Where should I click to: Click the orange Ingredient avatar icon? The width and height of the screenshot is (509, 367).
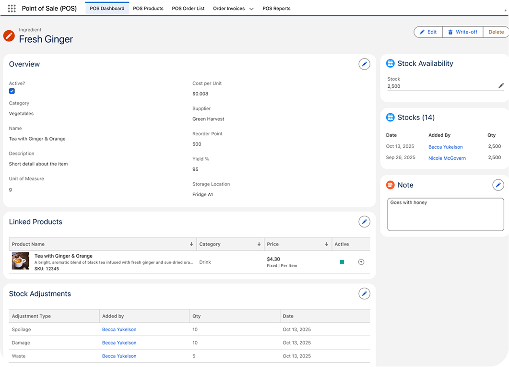(8, 36)
